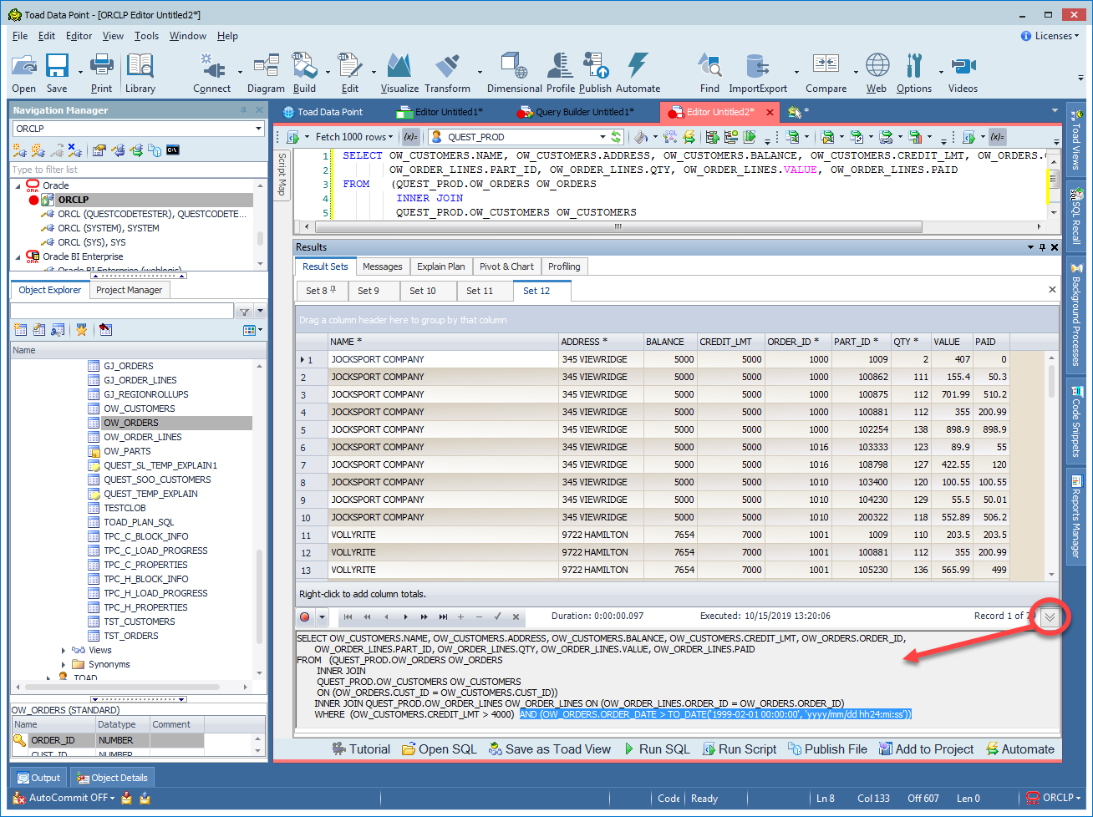Click the Print icon in main toolbar
The width and height of the screenshot is (1093, 817).
click(101, 66)
